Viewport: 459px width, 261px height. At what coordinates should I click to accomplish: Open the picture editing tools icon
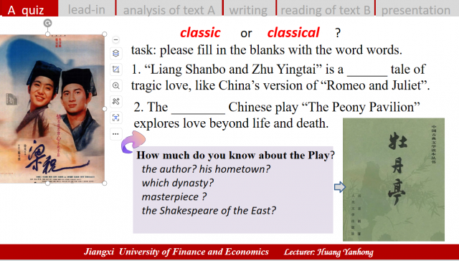pos(116,102)
